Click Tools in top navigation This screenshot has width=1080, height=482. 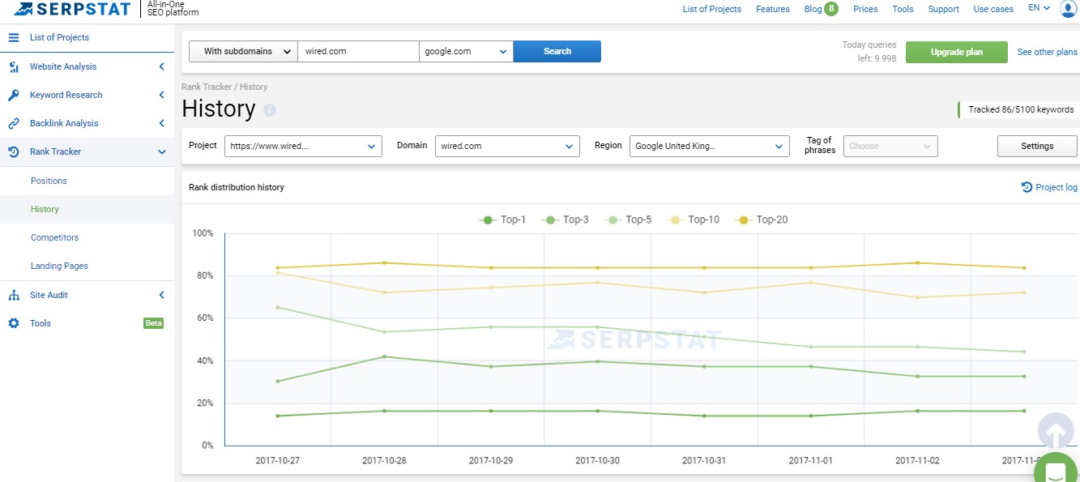click(x=903, y=9)
